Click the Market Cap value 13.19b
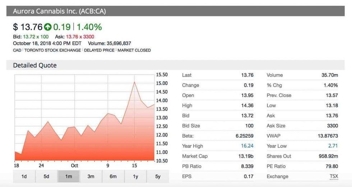This screenshot has height=187, width=352. [x=246, y=156]
